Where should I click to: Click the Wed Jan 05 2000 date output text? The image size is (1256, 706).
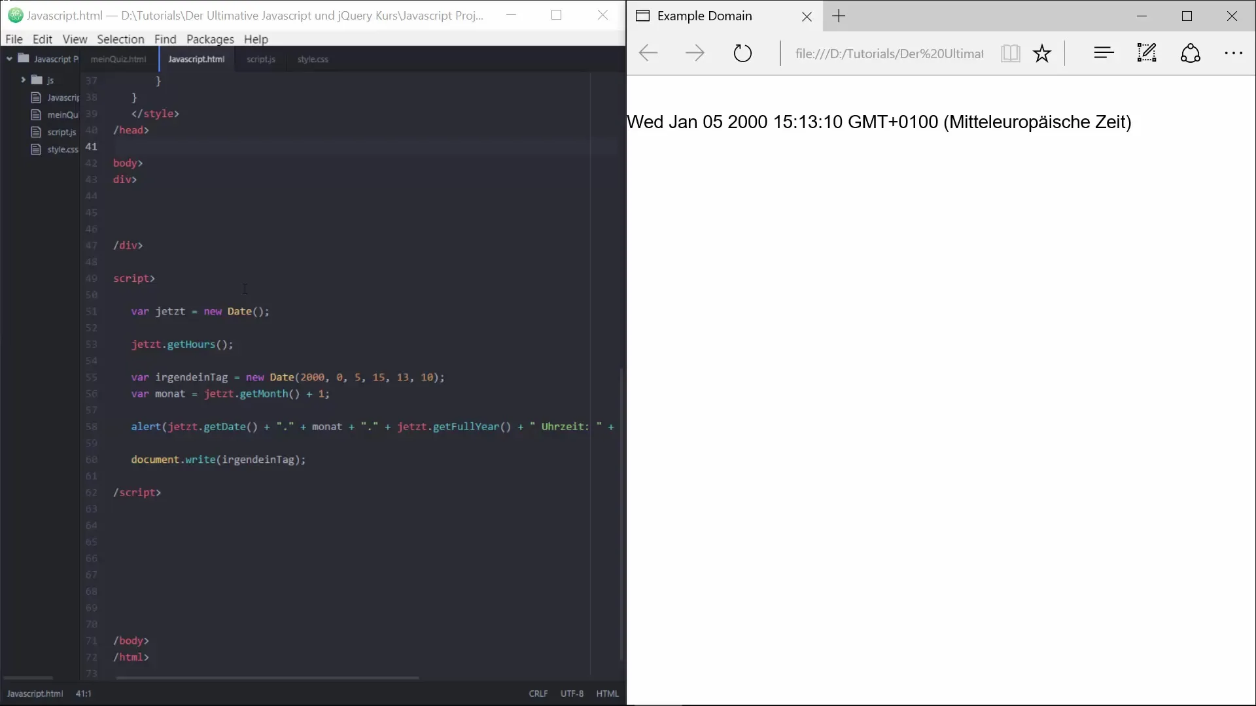[x=879, y=122]
